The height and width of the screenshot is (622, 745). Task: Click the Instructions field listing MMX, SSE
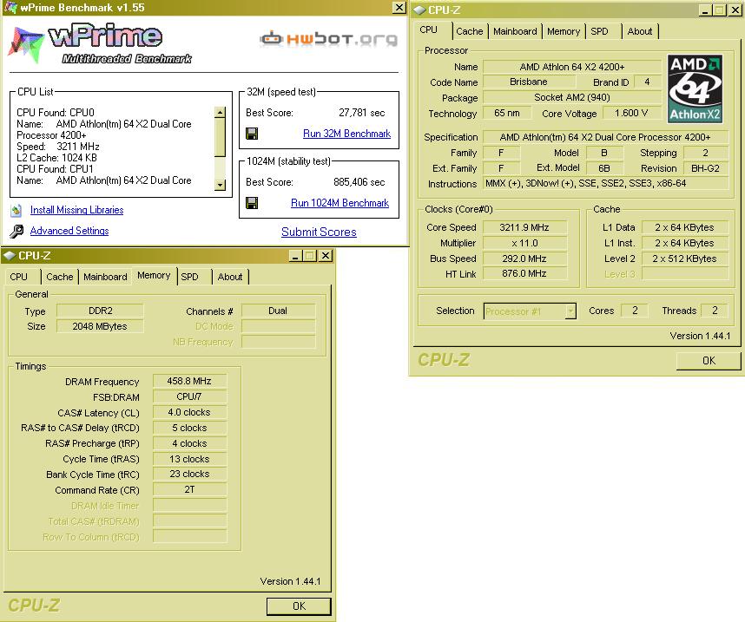606,183
